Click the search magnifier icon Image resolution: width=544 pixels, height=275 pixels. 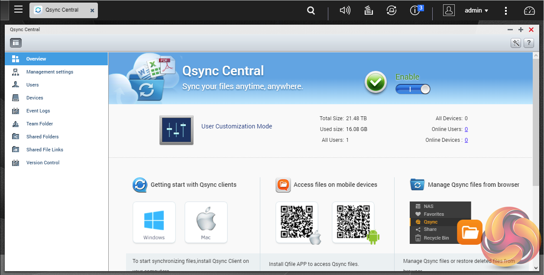(x=311, y=11)
